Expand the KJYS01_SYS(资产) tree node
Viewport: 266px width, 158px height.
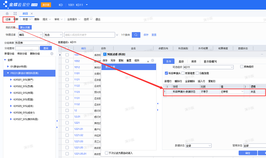(11, 80)
